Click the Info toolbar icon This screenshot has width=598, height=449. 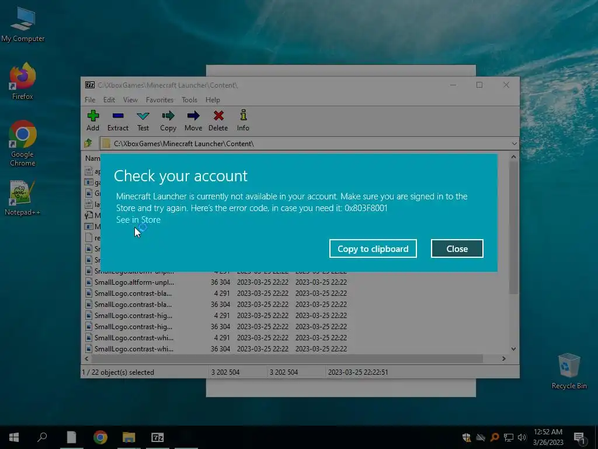click(x=243, y=120)
